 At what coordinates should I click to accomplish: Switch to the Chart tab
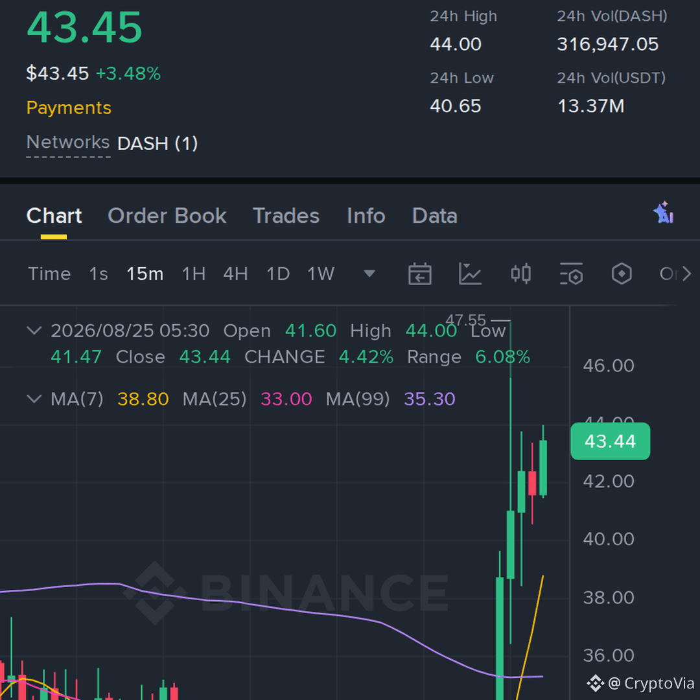pyautogui.click(x=54, y=216)
